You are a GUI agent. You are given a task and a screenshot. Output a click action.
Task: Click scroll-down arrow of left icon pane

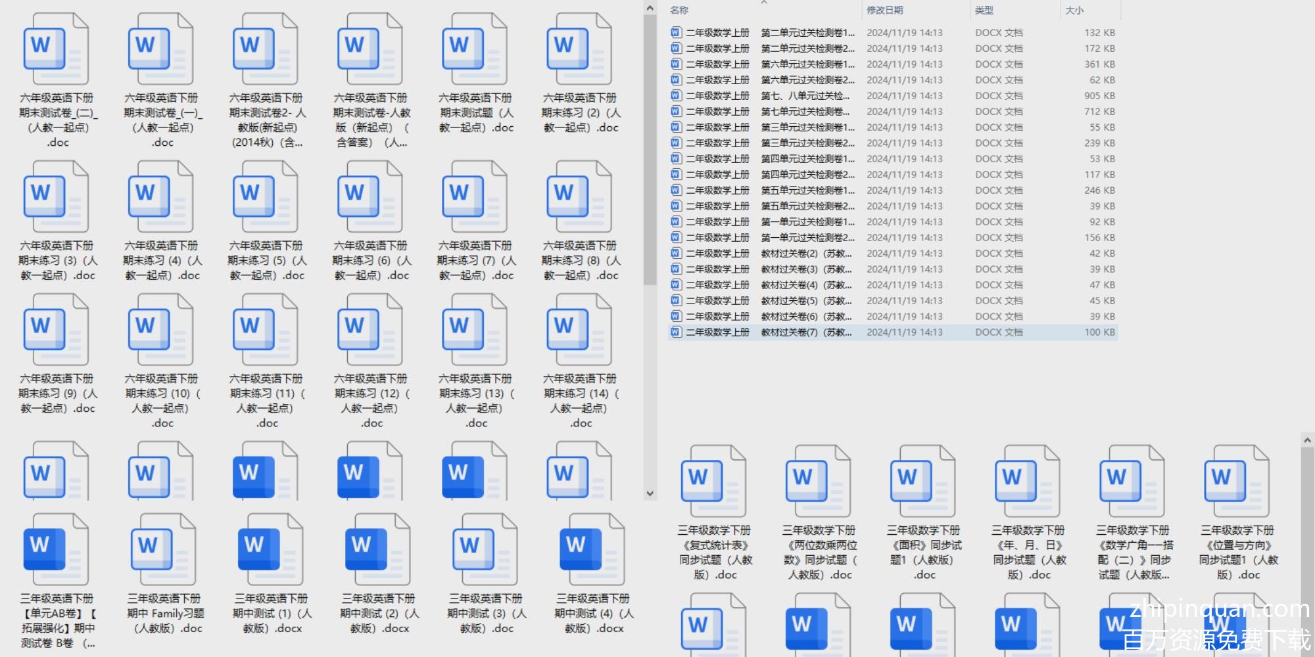[650, 493]
